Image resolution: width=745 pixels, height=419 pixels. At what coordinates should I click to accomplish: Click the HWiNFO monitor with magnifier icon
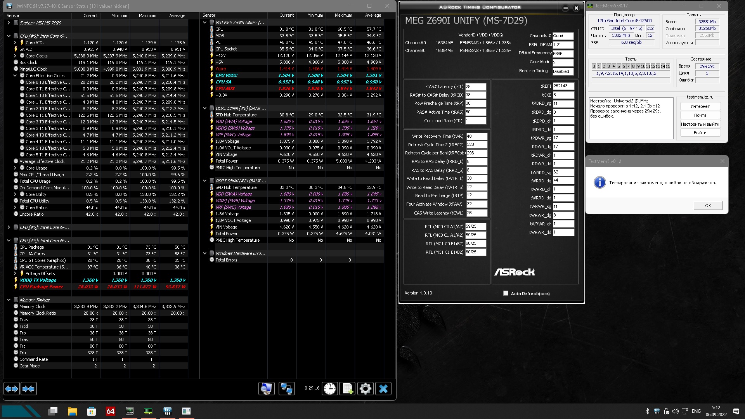pos(267,388)
